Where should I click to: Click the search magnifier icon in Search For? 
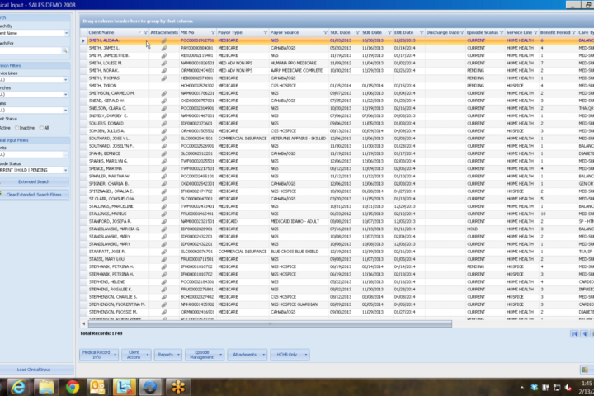tap(64, 52)
